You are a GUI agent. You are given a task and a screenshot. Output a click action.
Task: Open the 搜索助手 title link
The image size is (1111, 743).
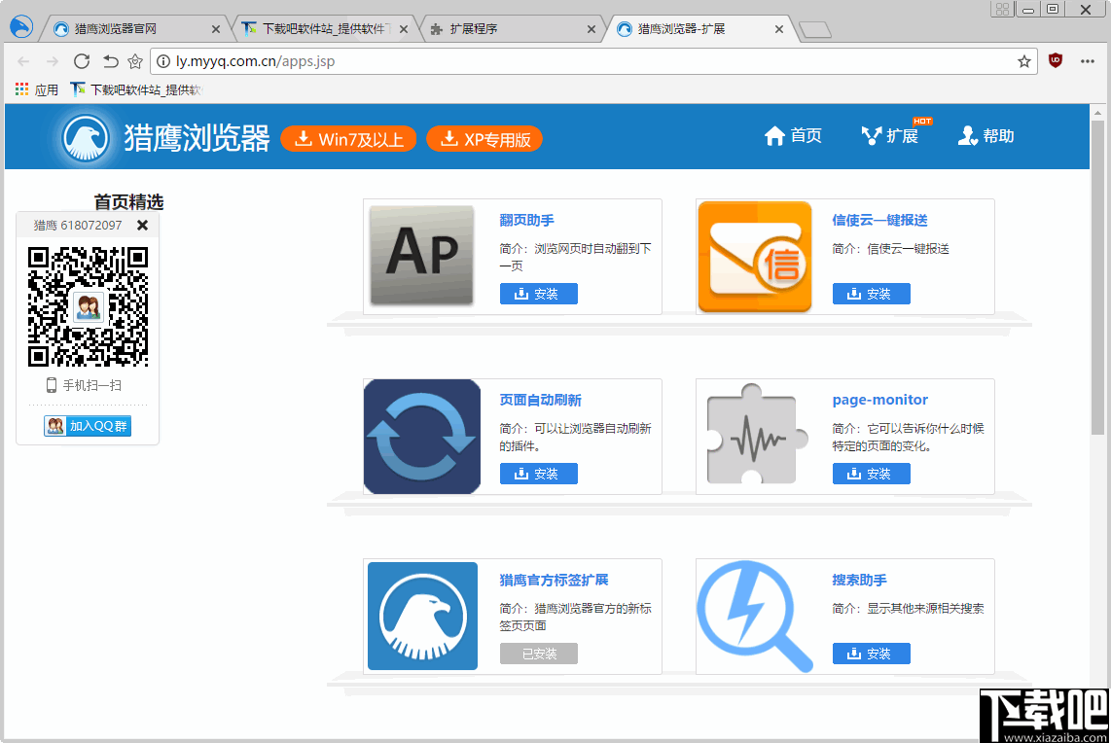coord(859,580)
